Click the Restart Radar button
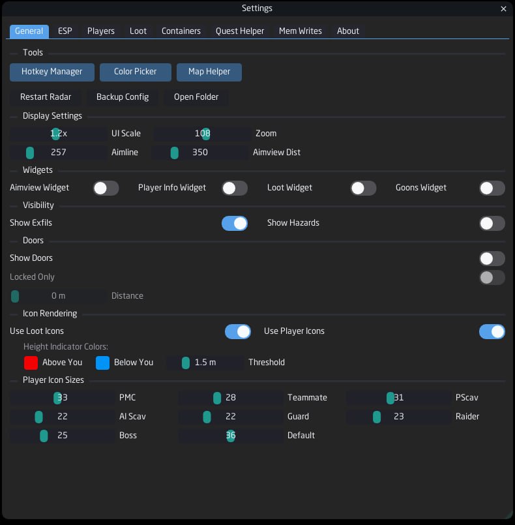The image size is (515, 525). (46, 97)
